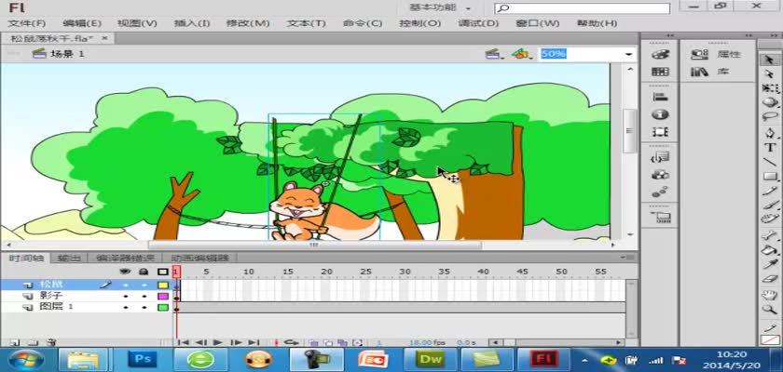The height and width of the screenshot is (372, 783).
Task: Click the yellow outline swatch of 松鼠 layer
Action: pyautogui.click(x=163, y=285)
